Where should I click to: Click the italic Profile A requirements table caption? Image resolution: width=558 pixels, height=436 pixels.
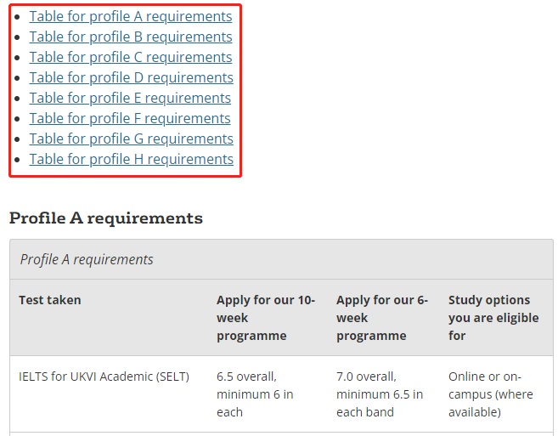pyautogui.click(x=87, y=259)
